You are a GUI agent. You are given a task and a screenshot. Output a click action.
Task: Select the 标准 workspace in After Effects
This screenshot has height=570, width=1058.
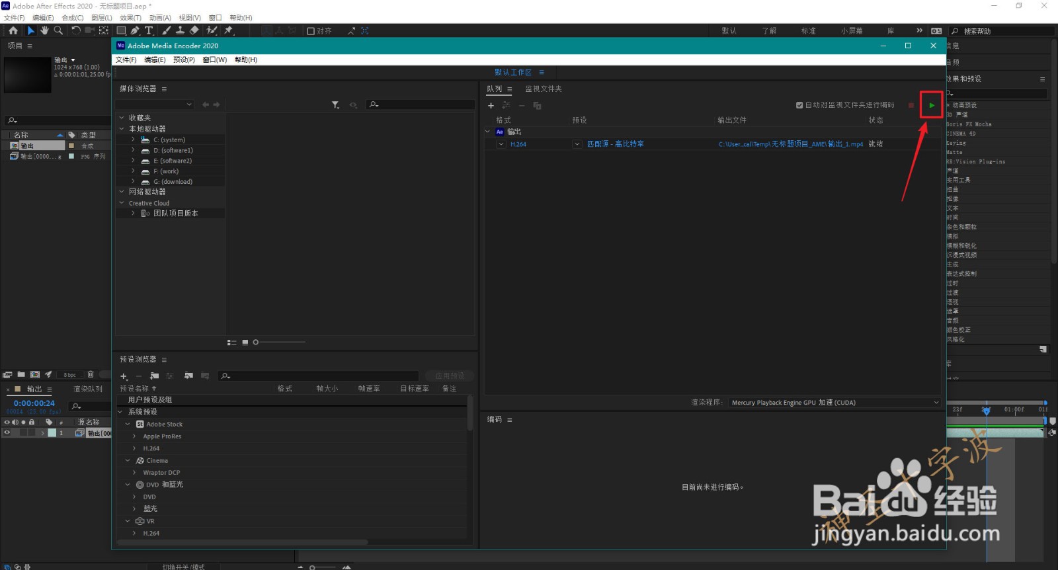(808, 31)
